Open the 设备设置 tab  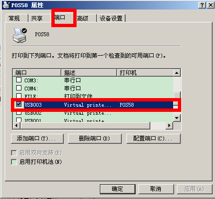click(x=111, y=18)
